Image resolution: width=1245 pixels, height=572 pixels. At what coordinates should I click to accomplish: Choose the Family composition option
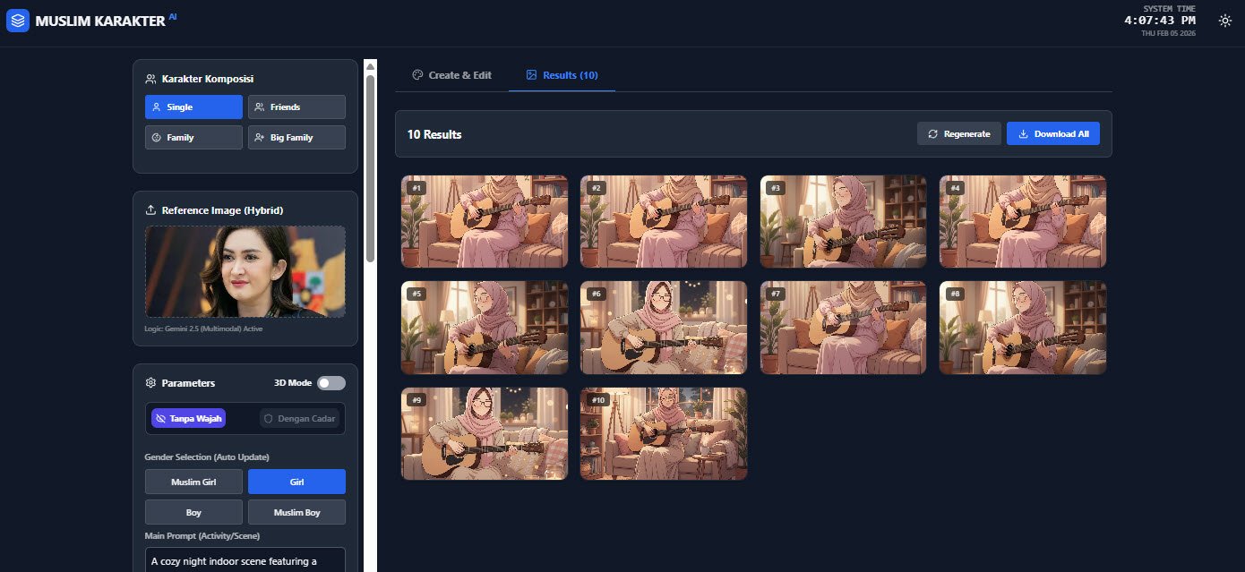coord(193,138)
